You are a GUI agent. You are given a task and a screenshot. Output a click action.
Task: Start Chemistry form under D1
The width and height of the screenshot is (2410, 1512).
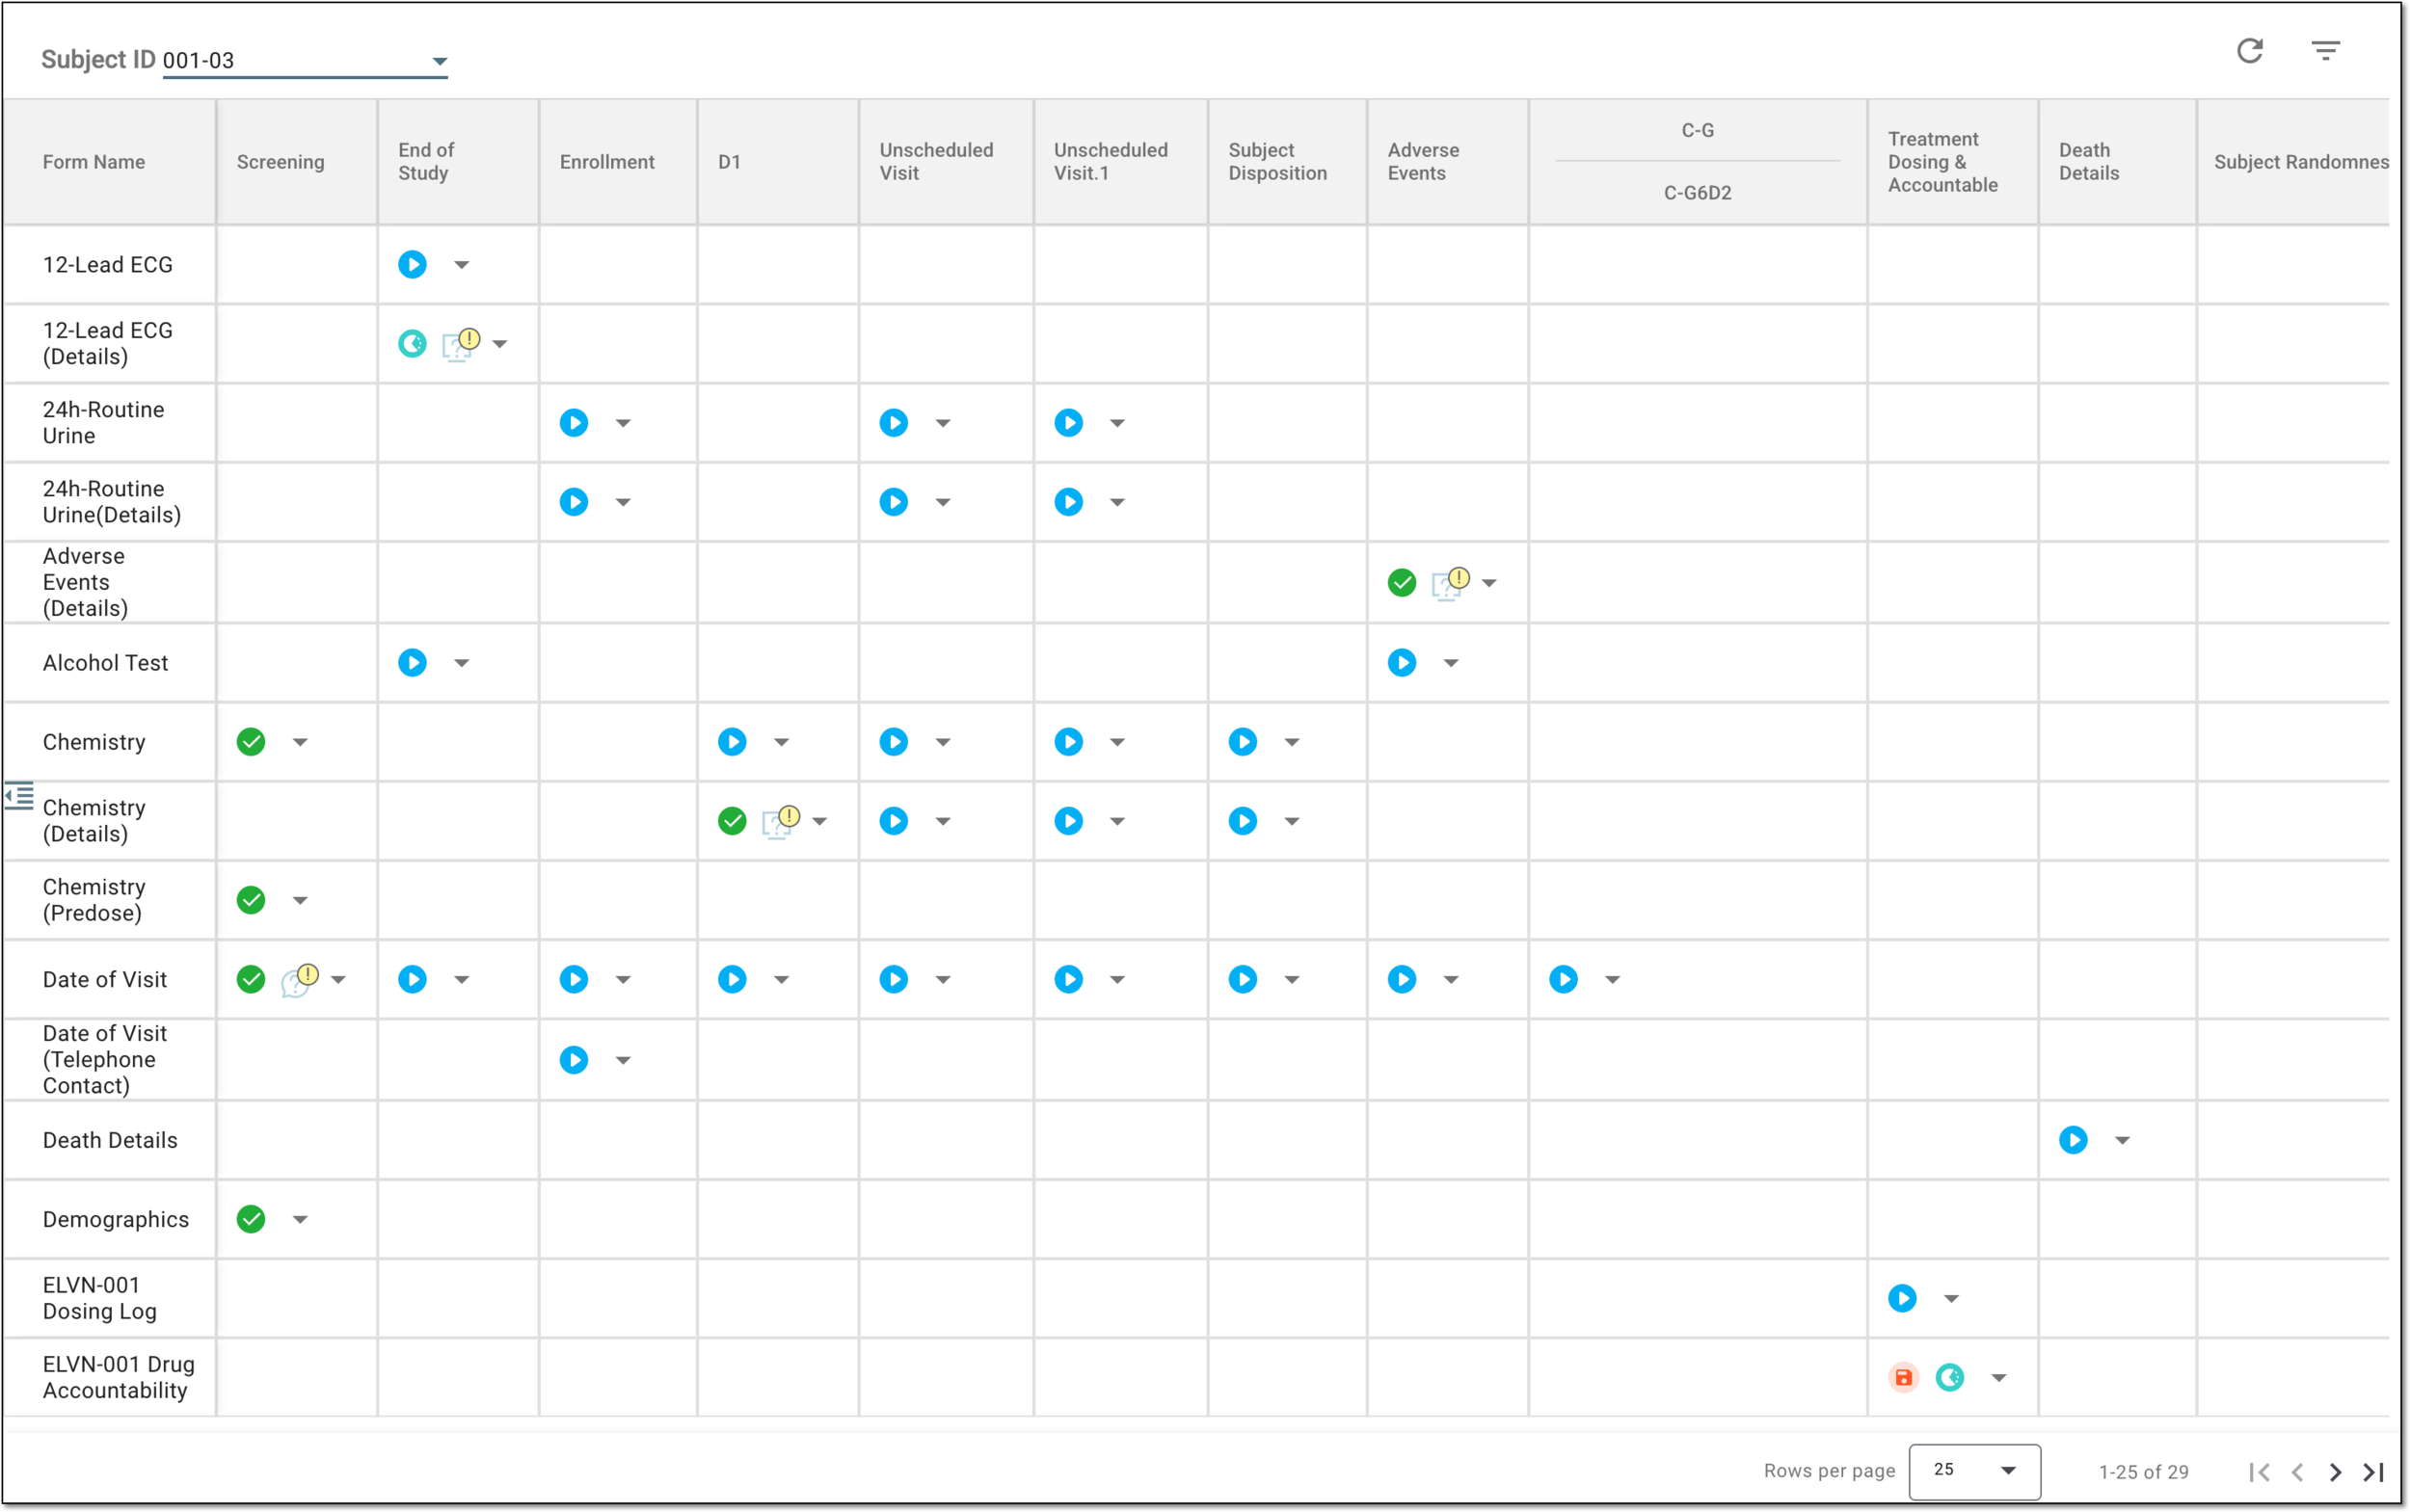pyautogui.click(x=733, y=742)
